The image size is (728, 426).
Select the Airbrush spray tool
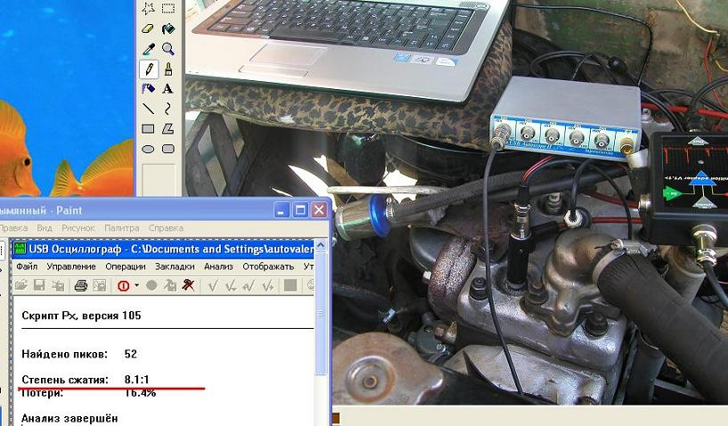(x=148, y=88)
